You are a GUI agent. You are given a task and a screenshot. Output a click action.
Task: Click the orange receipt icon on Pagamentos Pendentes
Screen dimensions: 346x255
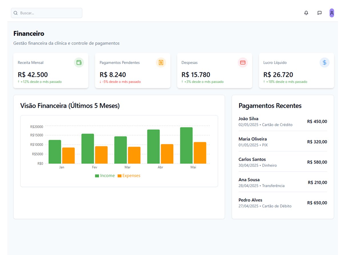(x=161, y=63)
